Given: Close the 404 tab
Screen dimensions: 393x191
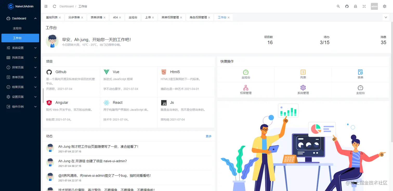Looking at the screenshot, I should tap(120, 17).
